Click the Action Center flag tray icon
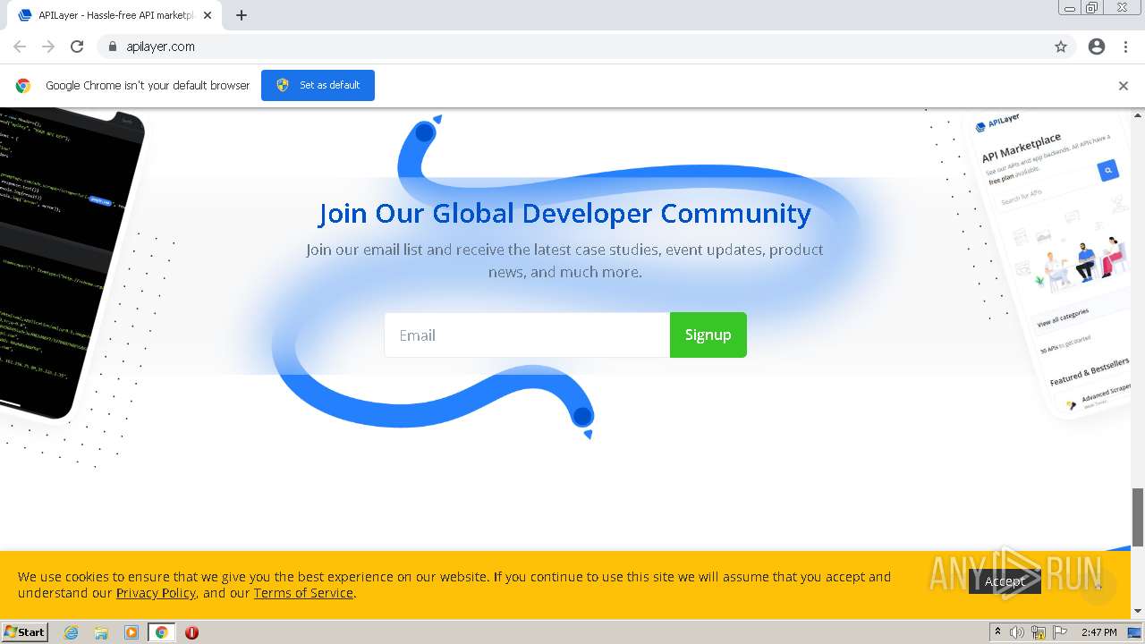Viewport: 1145px width, 644px height. coord(1060,632)
